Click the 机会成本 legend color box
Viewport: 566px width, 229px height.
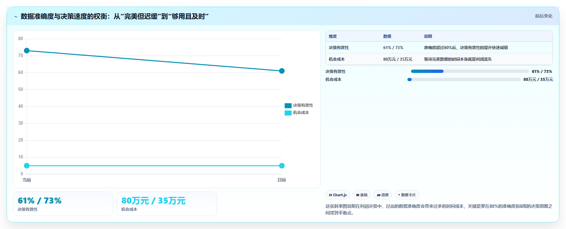coord(288,113)
